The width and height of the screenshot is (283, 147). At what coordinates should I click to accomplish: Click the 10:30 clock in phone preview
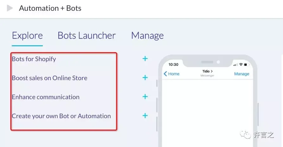coord(173,65)
